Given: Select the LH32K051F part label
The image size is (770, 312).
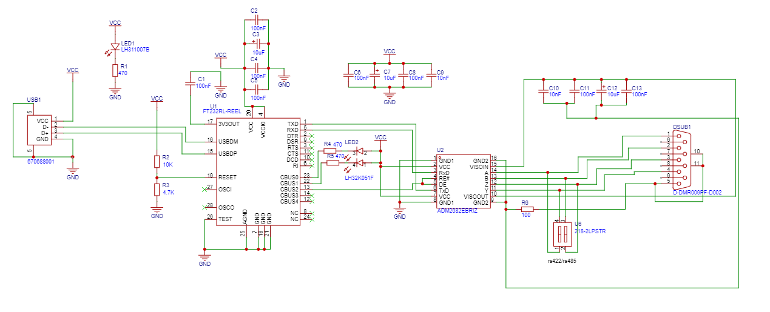Looking at the screenshot, I should pos(359,178).
